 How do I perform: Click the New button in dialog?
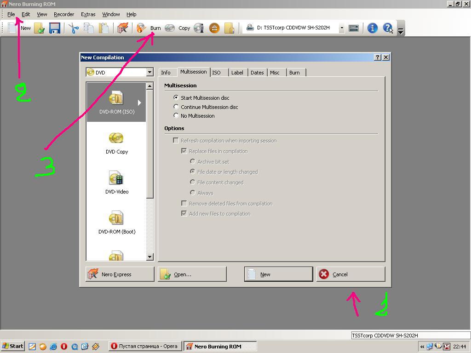(x=278, y=274)
